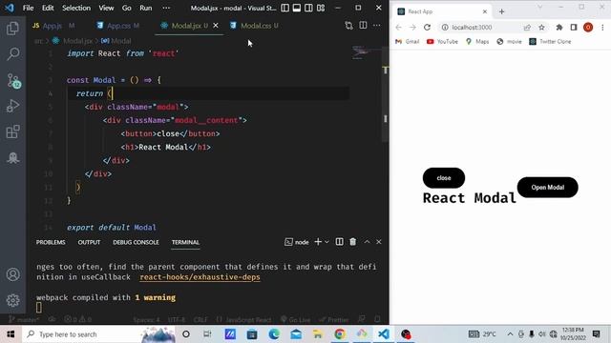Toggle primary side bar layout icon
This screenshot has width=611, height=343.
click(x=284, y=8)
